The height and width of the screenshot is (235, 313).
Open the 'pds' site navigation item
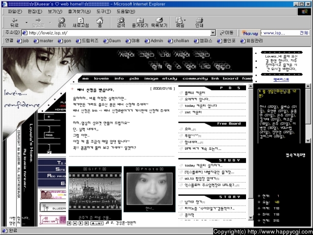click(x=134, y=78)
